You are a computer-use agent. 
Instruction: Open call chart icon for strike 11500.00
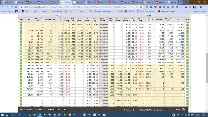click(x=21, y=89)
